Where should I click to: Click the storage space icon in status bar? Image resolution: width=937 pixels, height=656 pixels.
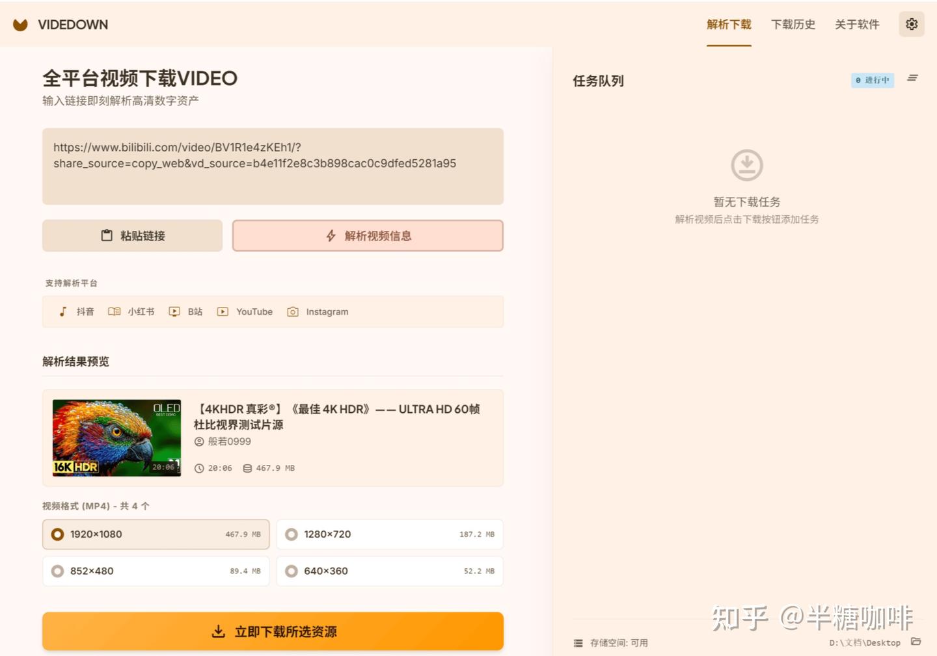coord(578,643)
